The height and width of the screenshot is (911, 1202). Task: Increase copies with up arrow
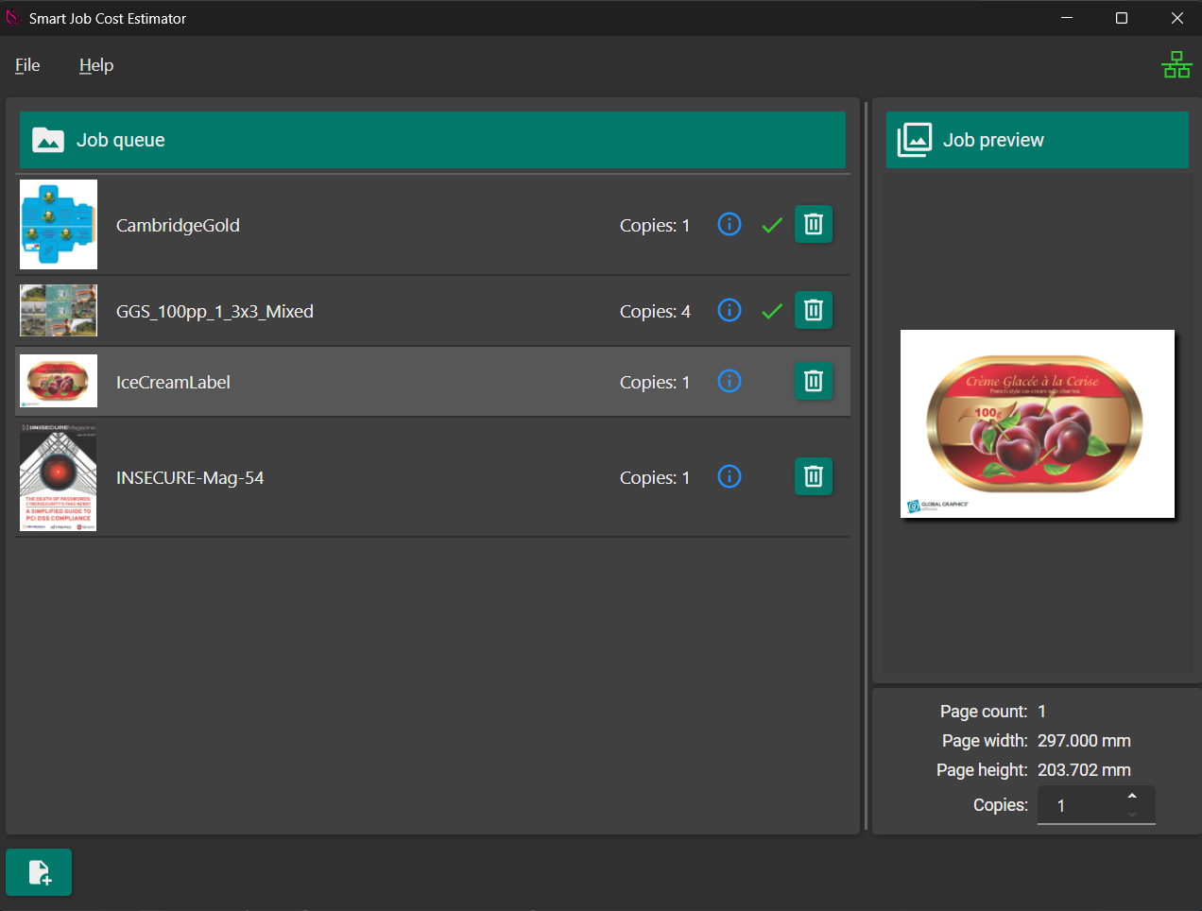point(1132,797)
